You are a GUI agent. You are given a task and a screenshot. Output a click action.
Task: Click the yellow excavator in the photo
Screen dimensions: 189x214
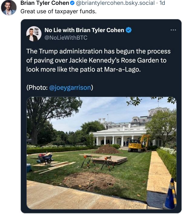[139, 144]
